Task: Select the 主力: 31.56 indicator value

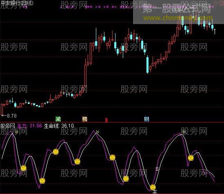Action: [29, 126]
